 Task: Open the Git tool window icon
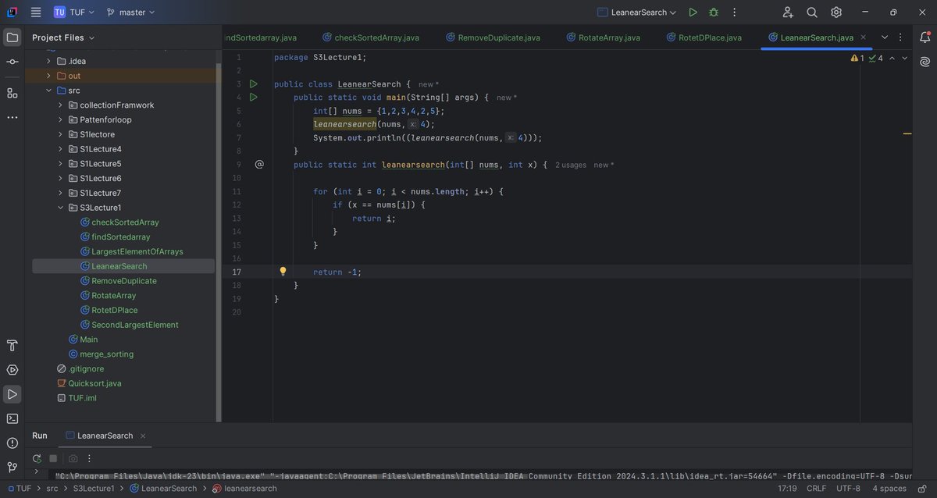[12, 467]
